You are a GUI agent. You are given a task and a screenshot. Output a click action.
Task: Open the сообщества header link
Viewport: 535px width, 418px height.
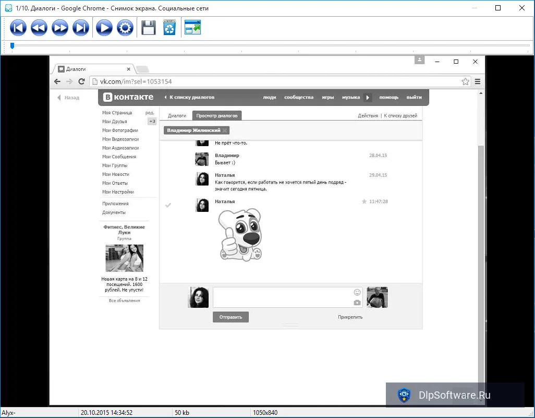299,98
